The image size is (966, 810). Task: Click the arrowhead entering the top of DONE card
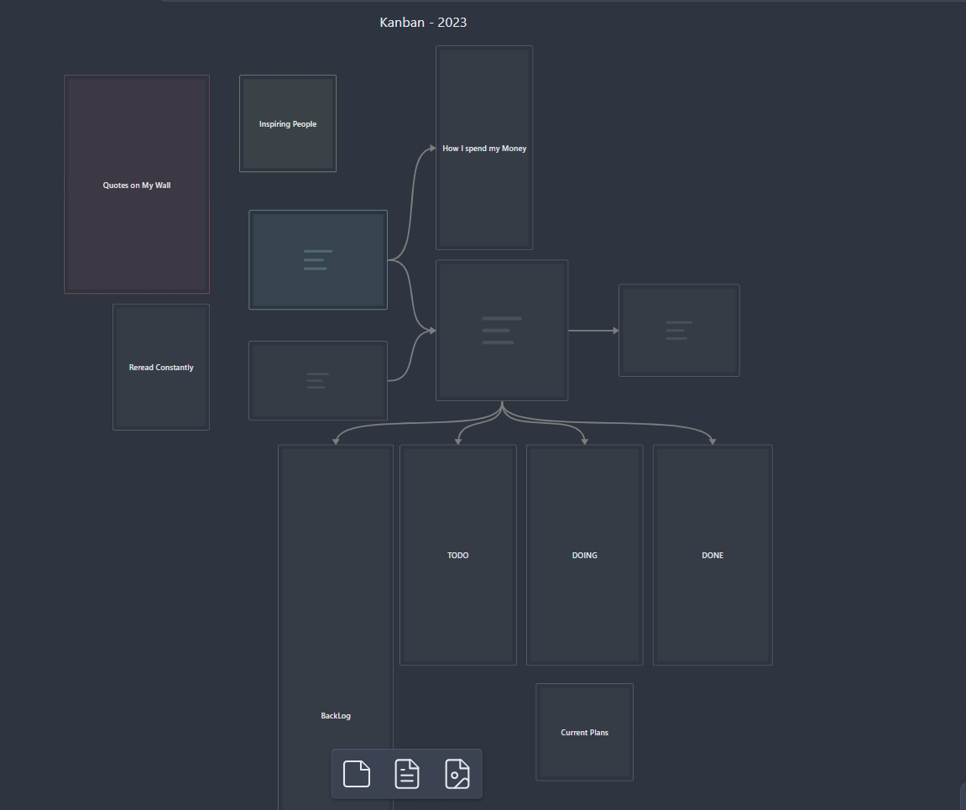(713, 441)
